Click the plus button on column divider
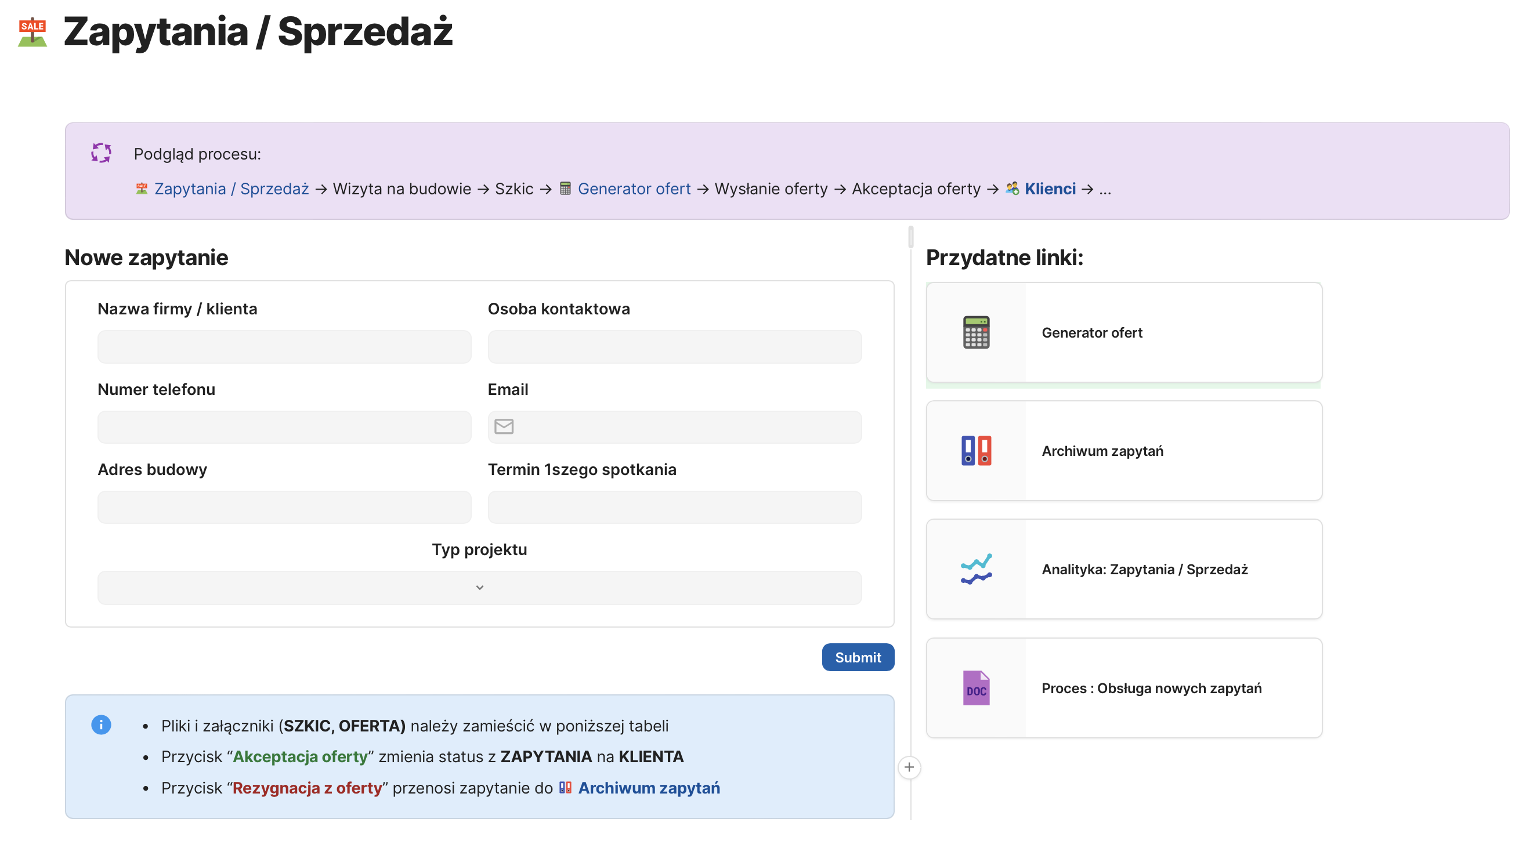Image resolution: width=1526 pixels, height=855 pixels. point(909,767)
